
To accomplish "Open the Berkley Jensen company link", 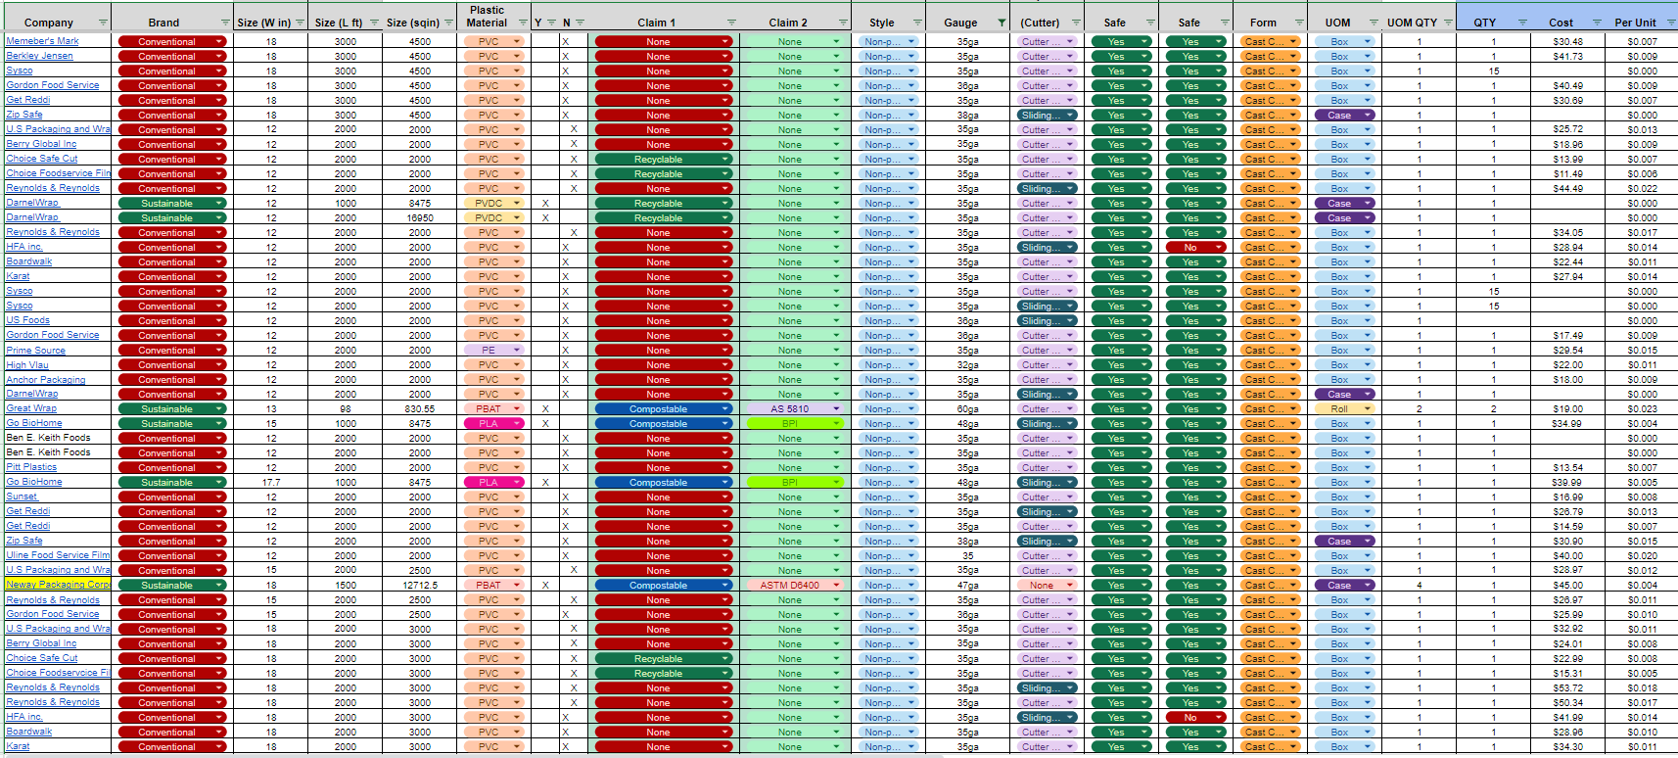I will pos(39,56).
